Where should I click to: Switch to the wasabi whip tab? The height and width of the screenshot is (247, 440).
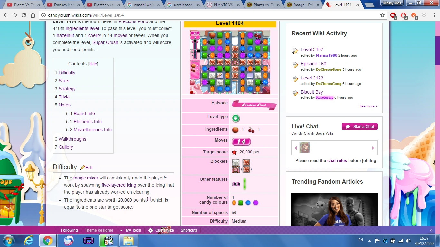pyautogui.click(x=143, y=5)
